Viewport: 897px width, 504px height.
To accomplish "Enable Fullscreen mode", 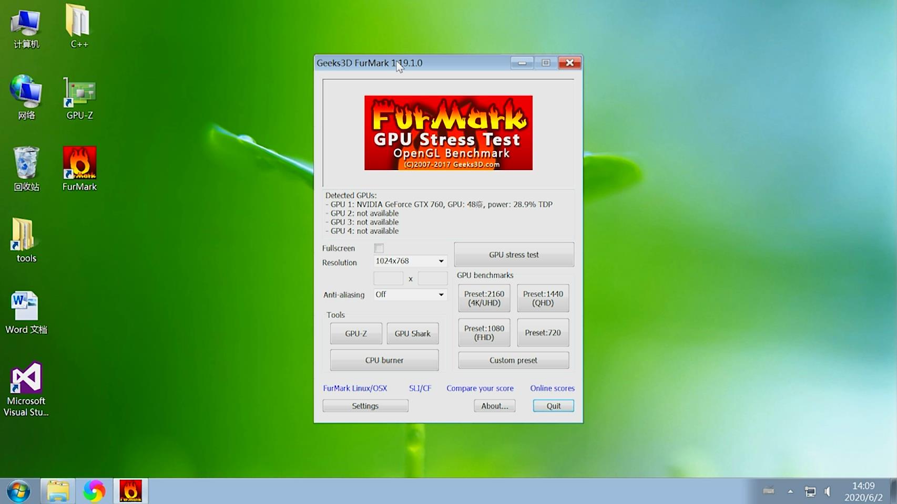I will pos(379,248).
